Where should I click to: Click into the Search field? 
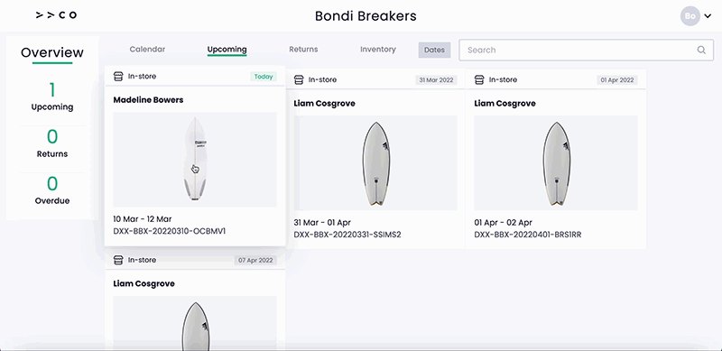[x=586, y=51]
